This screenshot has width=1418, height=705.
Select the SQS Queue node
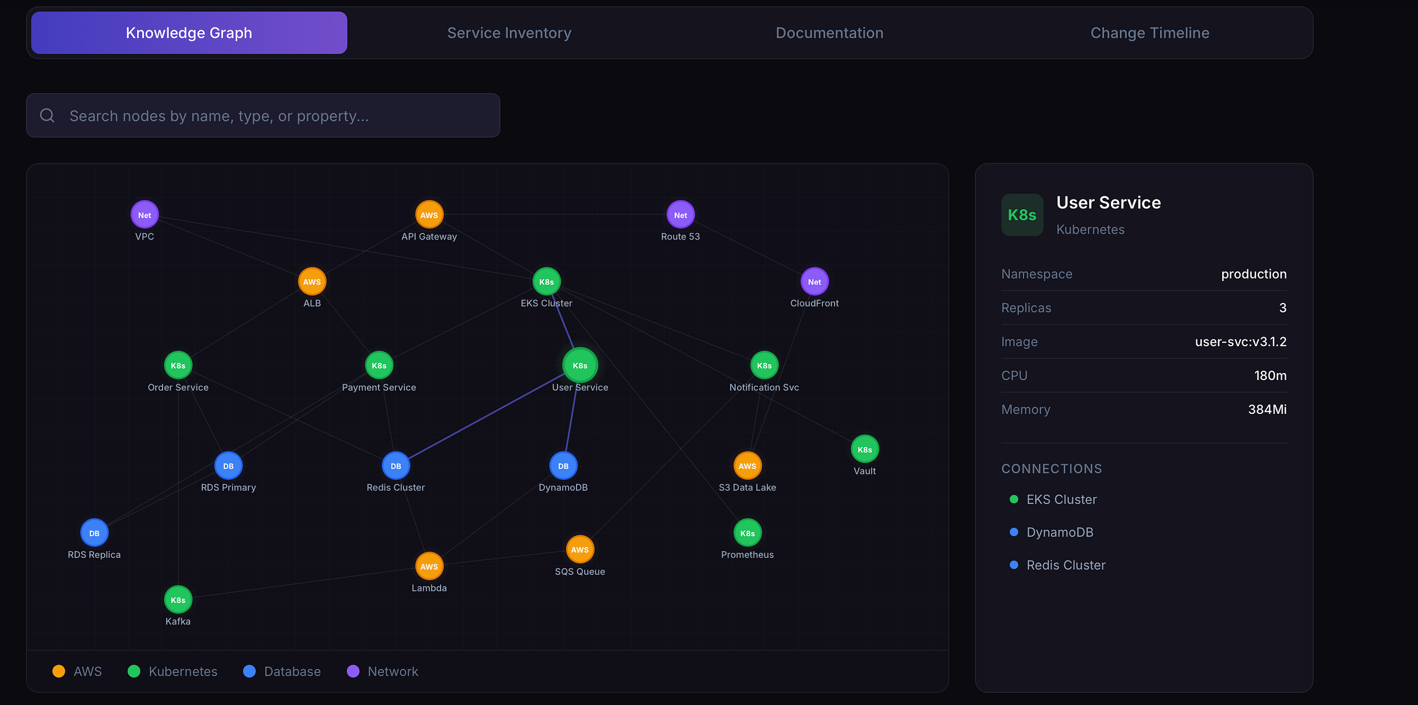pyautogui.click(x=580, y=549)
